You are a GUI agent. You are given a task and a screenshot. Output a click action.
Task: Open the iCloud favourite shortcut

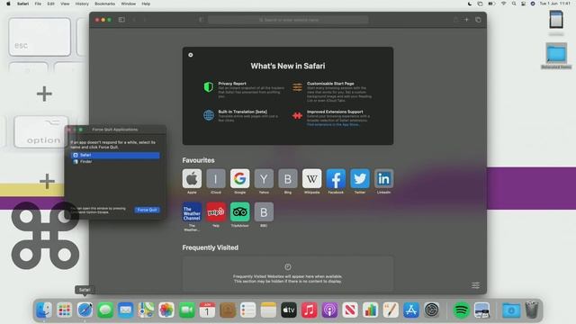216,179
